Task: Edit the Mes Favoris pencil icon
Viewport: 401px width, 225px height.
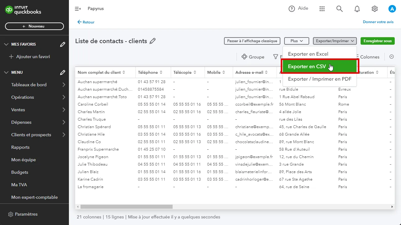Action: pyautogui.click(x=63, y=44)
